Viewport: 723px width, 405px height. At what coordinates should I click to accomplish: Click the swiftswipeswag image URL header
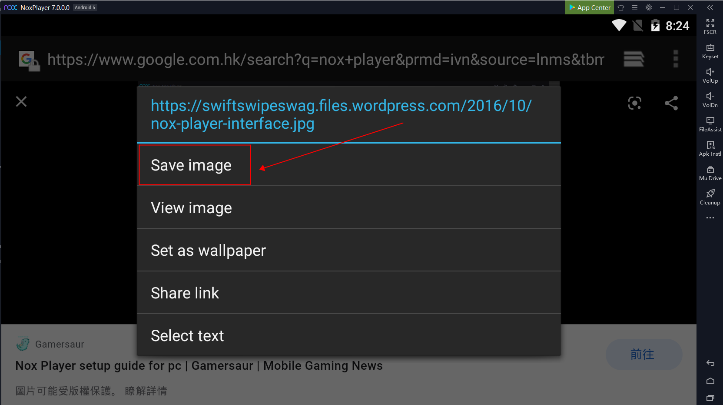point(341,114)
